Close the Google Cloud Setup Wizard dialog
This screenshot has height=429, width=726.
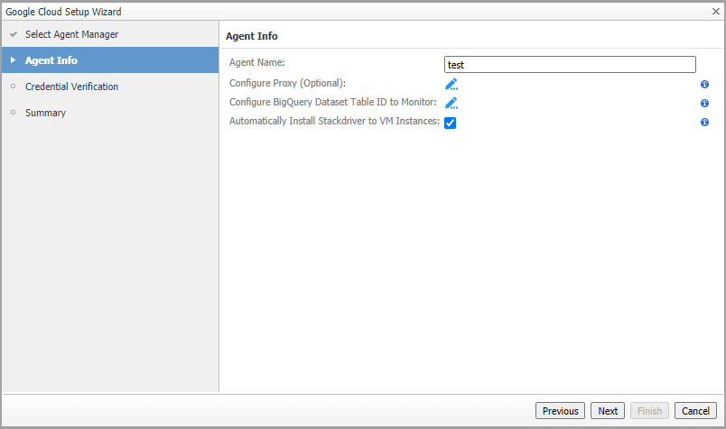point(715,12)
